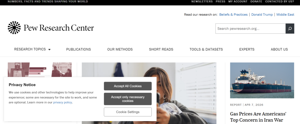The image size is (300, 124).
Task: Select the Experts navigation item
Action: tap(247, 49)
